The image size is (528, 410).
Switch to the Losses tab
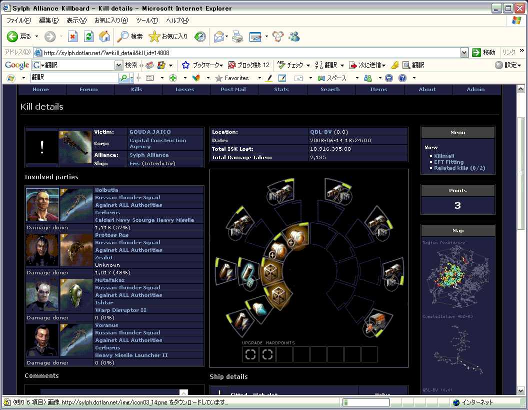[185, 89]
